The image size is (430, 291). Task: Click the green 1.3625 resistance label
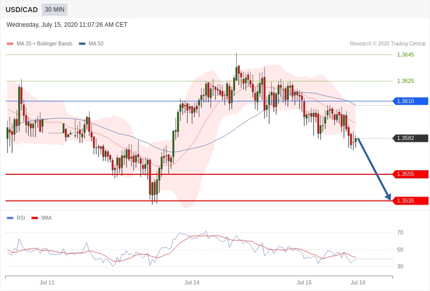(405, 81)
